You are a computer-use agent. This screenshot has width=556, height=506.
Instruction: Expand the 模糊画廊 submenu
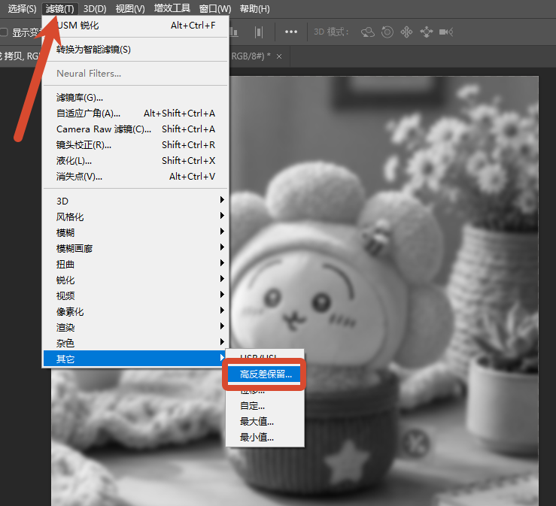click(x=135, y=248)
